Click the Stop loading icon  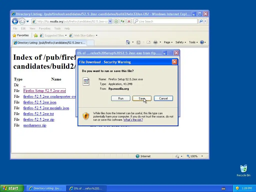pos(129,21)
